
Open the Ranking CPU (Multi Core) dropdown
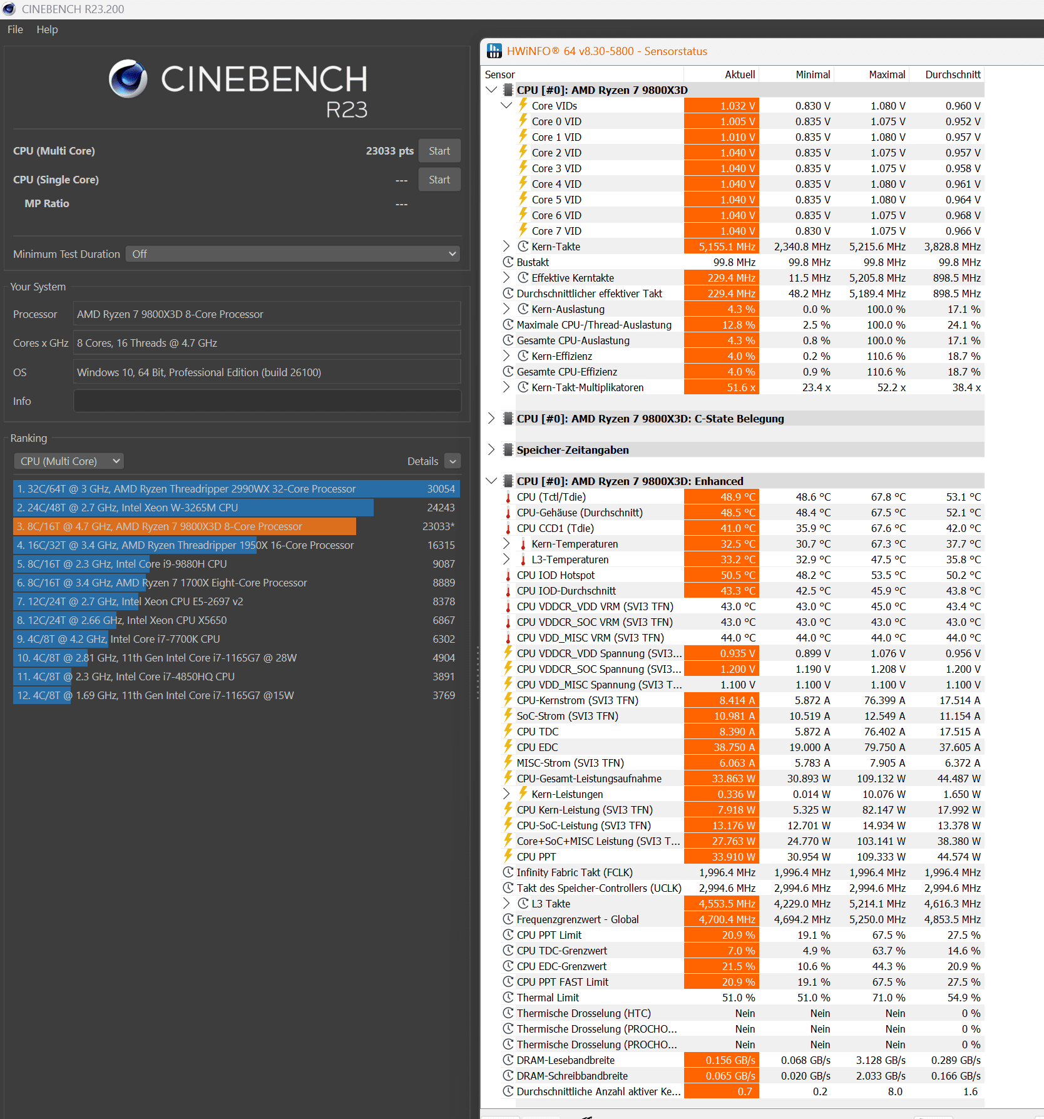(69, 461)
